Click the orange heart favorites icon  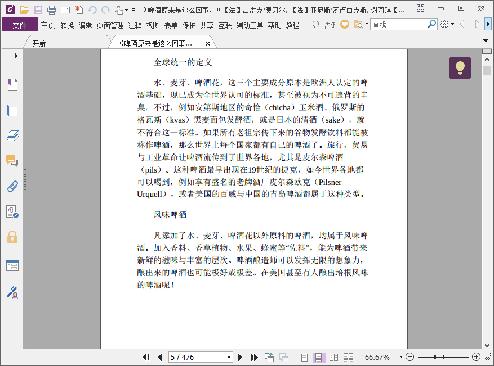345,24
